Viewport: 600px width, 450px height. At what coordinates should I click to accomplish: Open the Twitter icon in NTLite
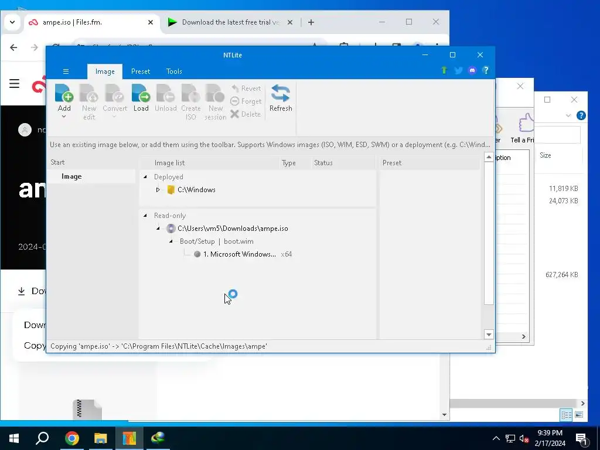pyautogui.click(x=458, y=70)
